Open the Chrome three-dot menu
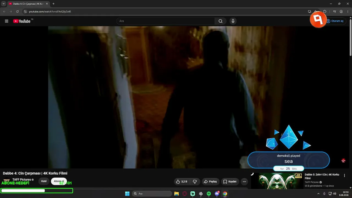Image resolution: width=352 pixels, height=198 pixels. click(348, 12)
